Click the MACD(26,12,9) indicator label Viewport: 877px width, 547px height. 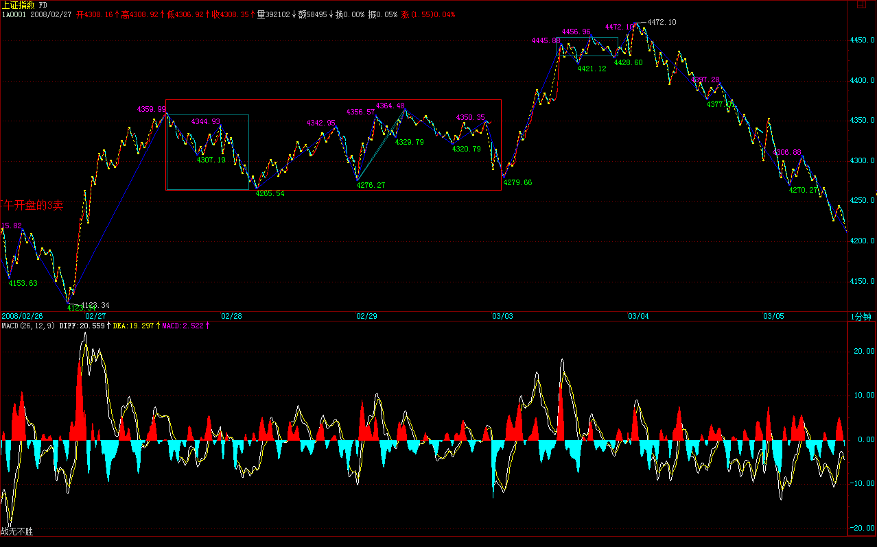click(29, 326)
